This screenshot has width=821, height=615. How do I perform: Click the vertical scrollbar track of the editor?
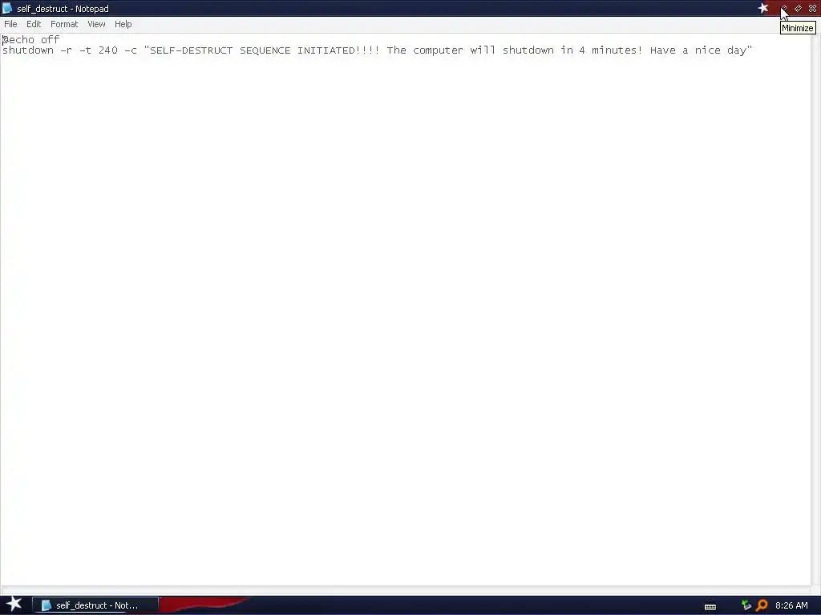815,308
